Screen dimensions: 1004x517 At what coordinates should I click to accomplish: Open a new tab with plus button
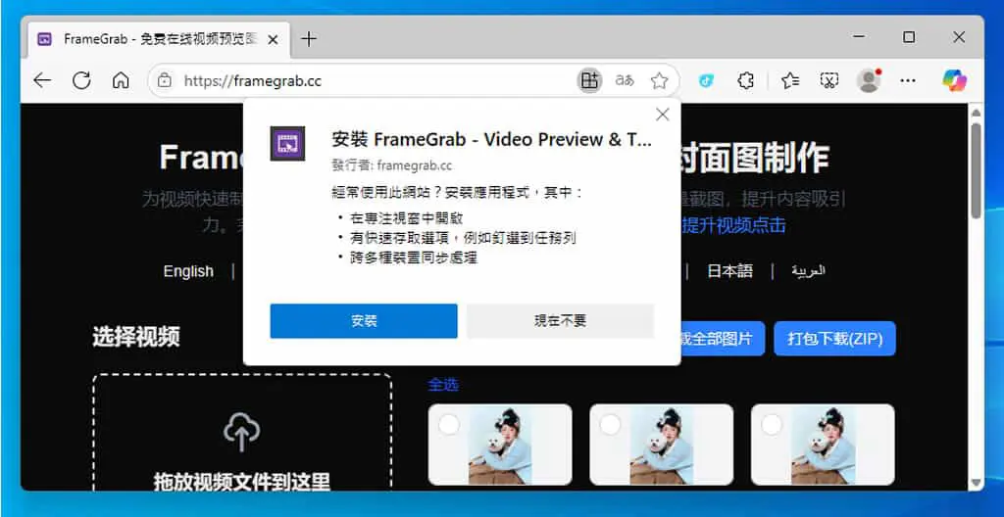point(309,39)
